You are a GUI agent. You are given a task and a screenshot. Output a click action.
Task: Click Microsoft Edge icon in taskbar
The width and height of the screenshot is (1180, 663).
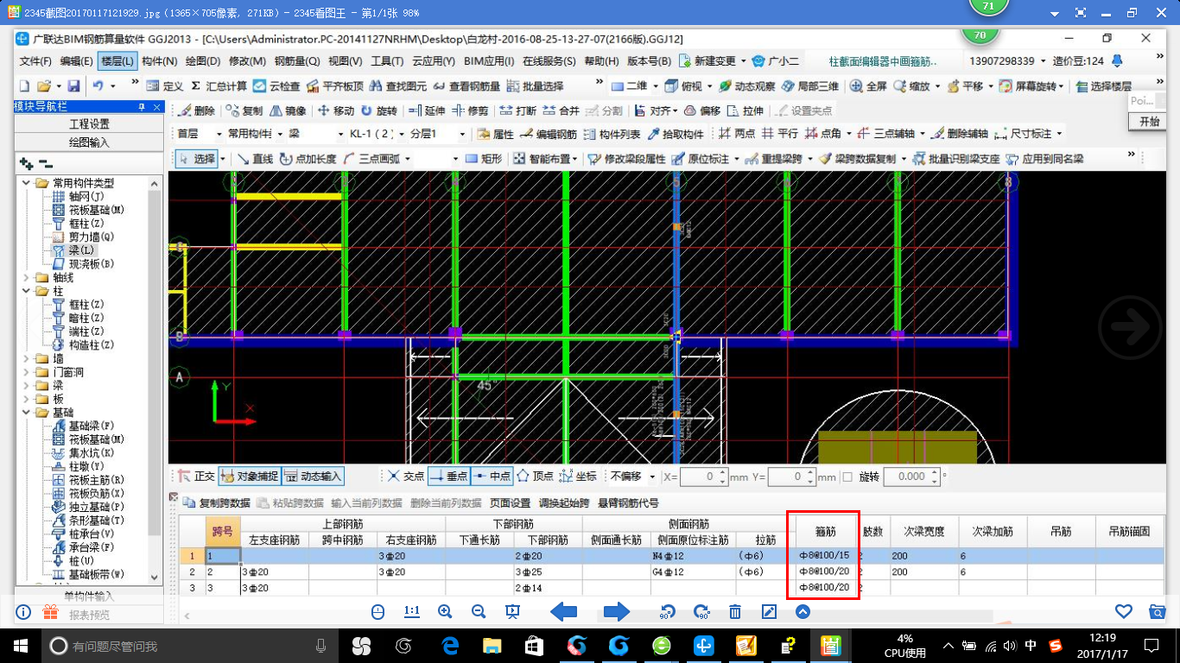449,646
